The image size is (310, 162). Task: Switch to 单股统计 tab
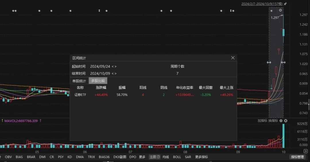(x=79, y=81)
